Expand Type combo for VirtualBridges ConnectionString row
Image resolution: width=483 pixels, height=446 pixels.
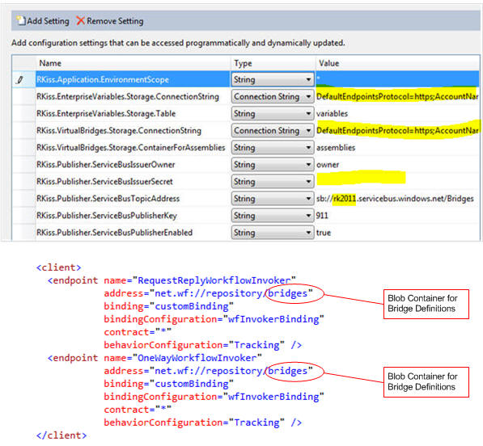273,130
